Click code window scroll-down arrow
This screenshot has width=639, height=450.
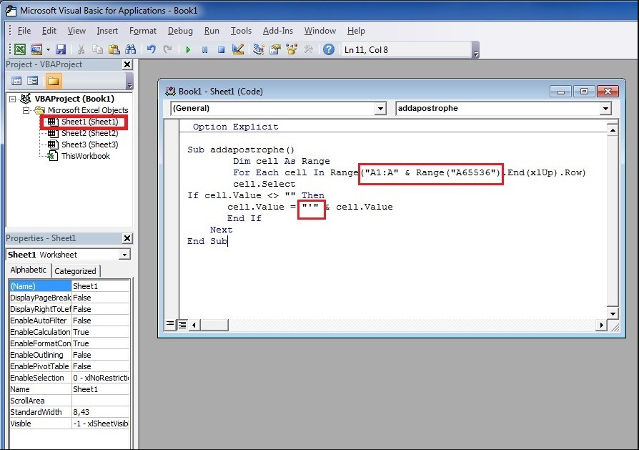(613, 313)
